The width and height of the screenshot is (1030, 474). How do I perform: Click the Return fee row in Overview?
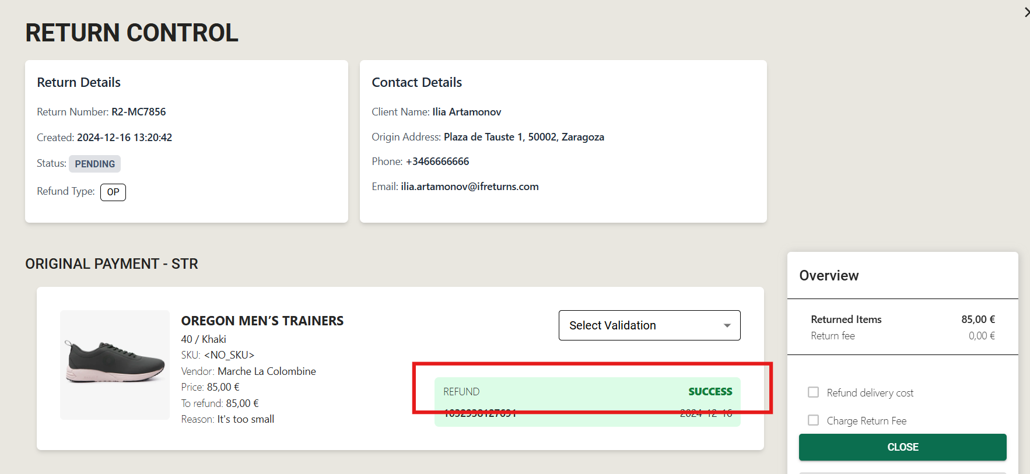point(903,336)
